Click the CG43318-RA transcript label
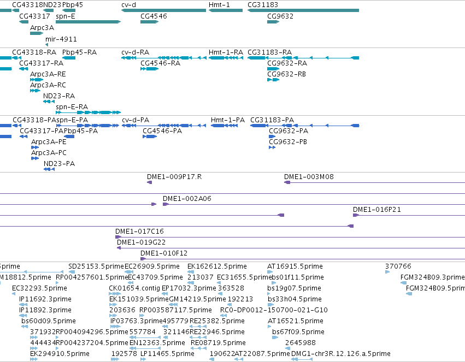 [x=34, y=52]
